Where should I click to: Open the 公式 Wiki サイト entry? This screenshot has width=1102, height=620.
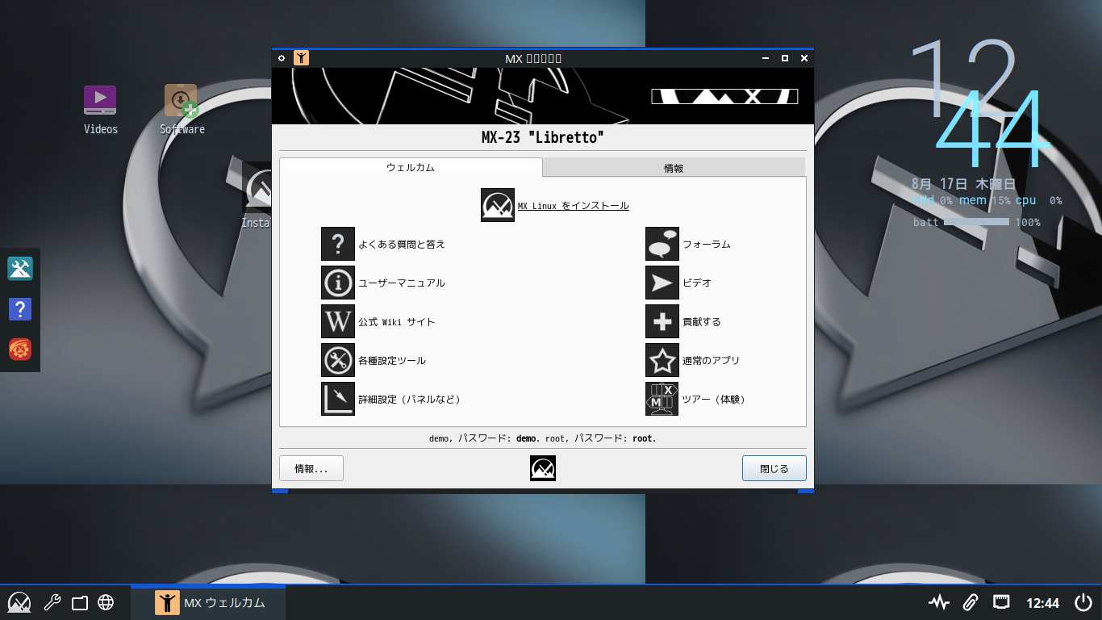[x=378, y=321]
